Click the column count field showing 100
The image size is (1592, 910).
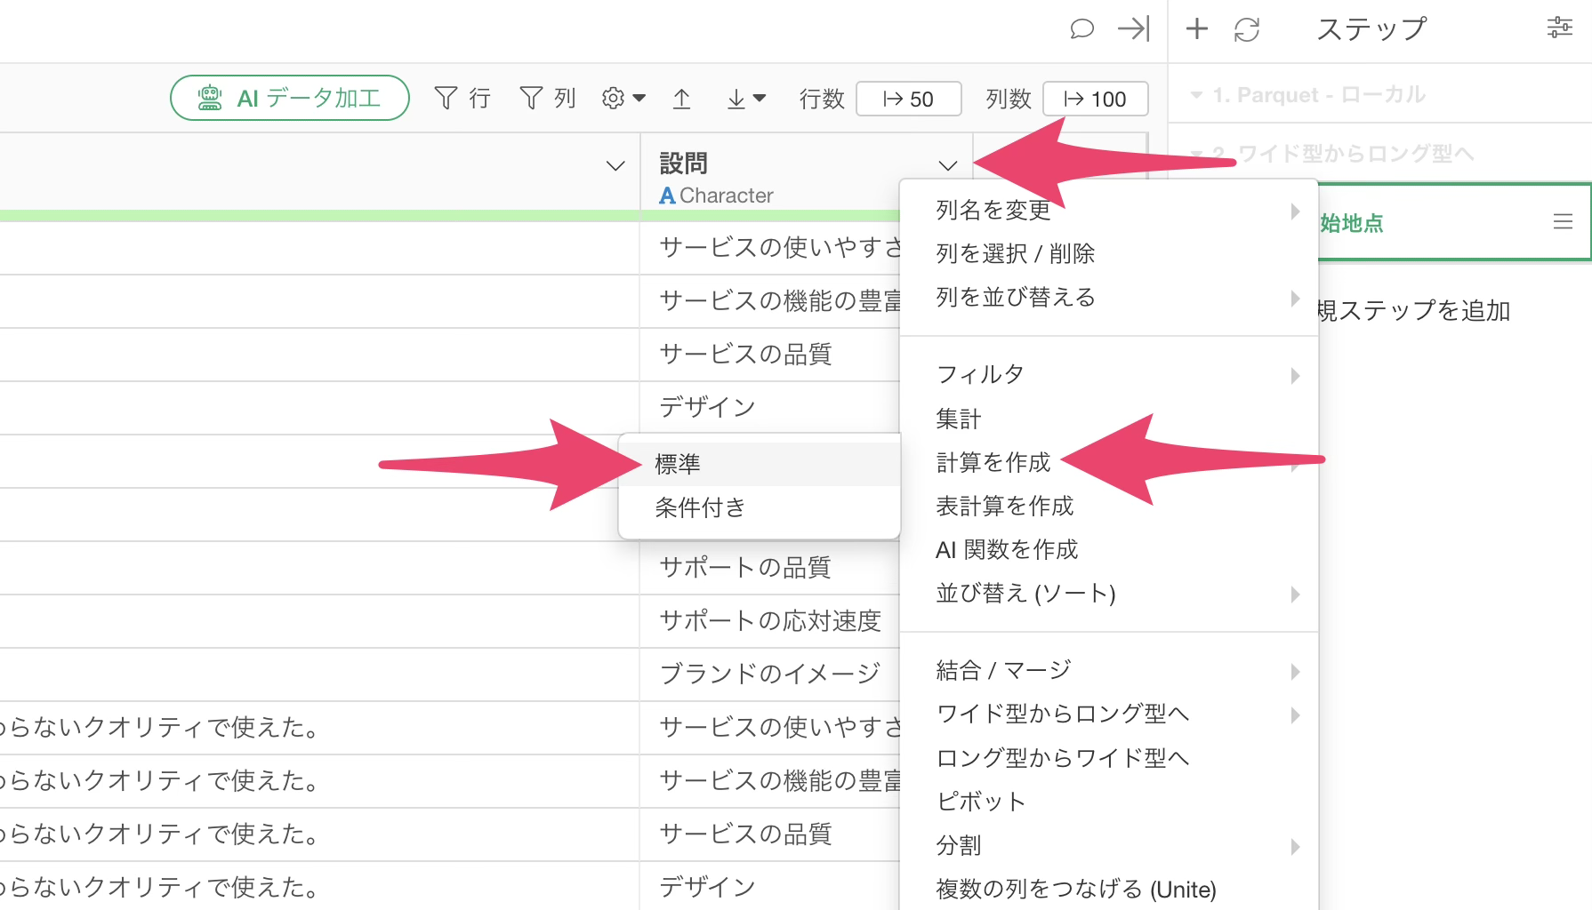[x=1095, y=99]
